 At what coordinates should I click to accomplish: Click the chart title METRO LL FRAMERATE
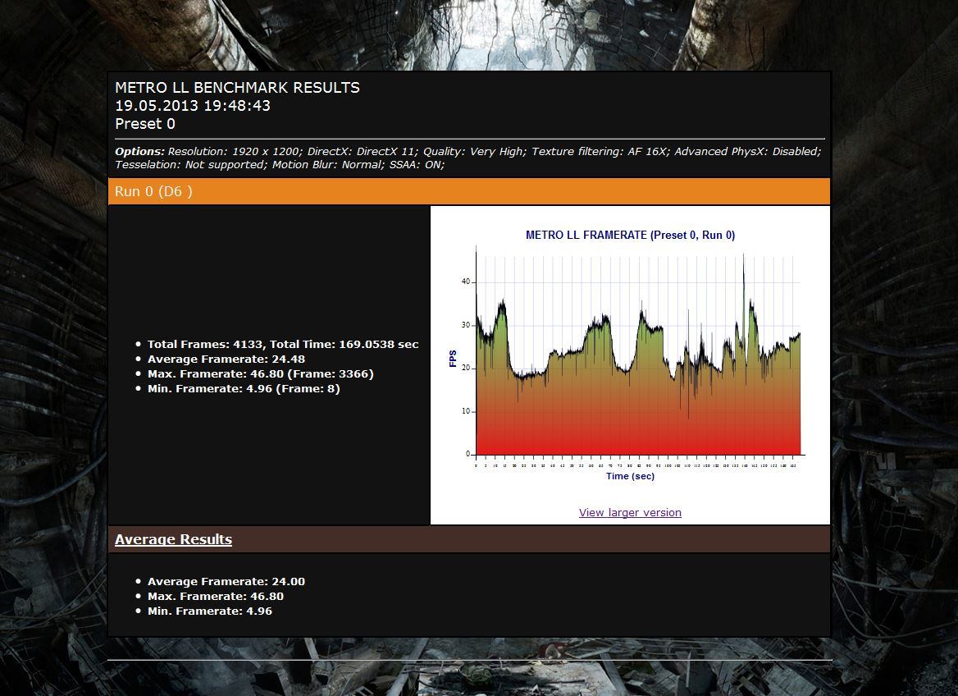click(630, 235)
